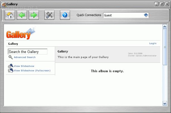The width and height of the screenshot is (171, 113).
Task: Expand the Quick Connections dropdown arrow
Action: (x=146, y=15)
